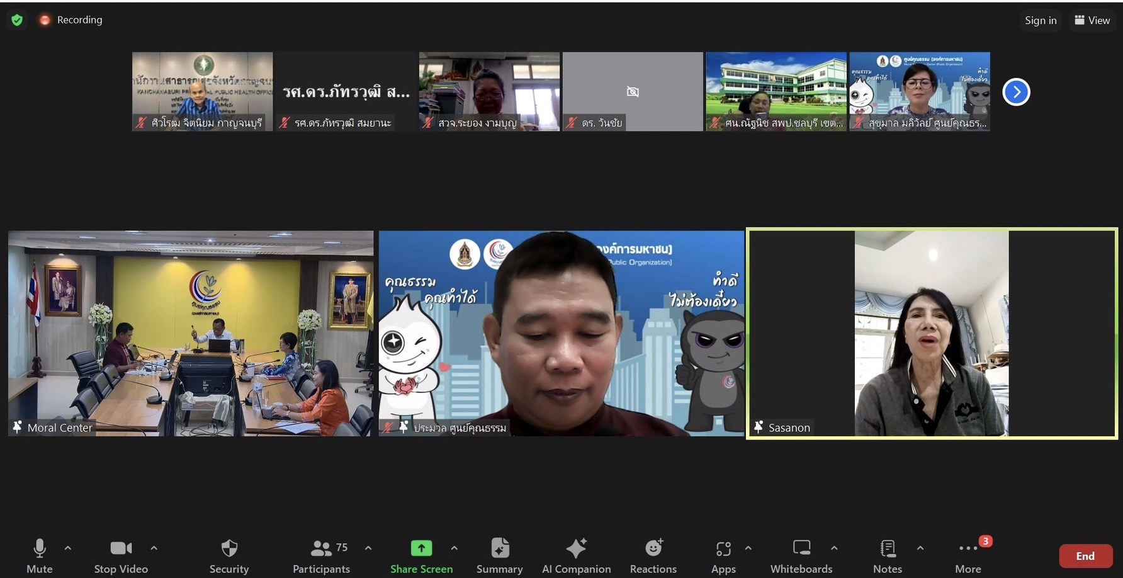Open the View layout menu
The width and height of the screenshot is (1123, 578).
tap(1092, 20)
